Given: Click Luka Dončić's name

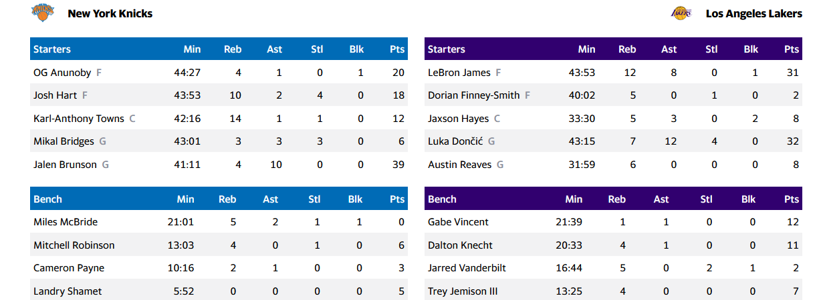Looking at the screenshot, I should [x=455, y=141].
